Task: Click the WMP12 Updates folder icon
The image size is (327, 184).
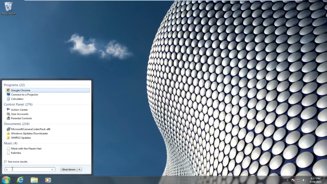Action: click(8, 138)
